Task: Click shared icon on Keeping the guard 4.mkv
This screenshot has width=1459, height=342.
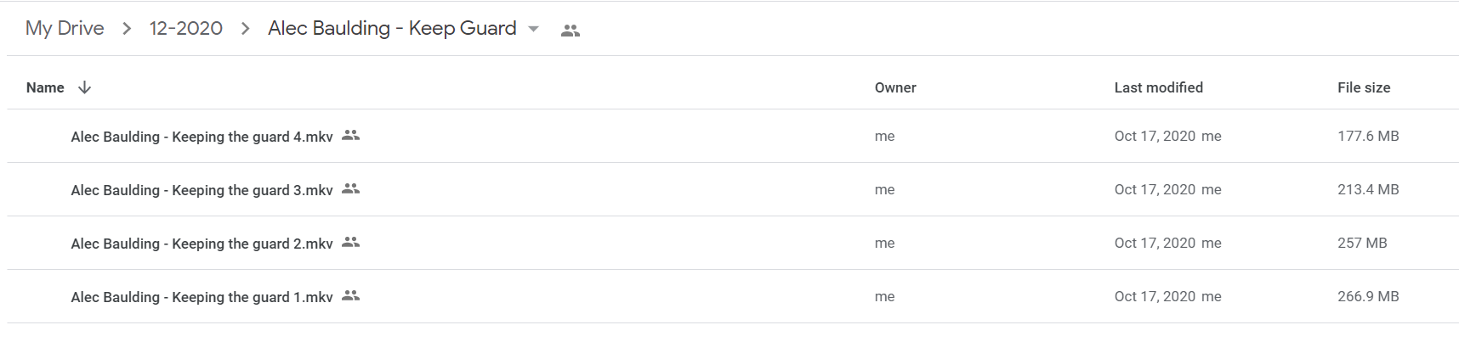Action: [350, 135]
